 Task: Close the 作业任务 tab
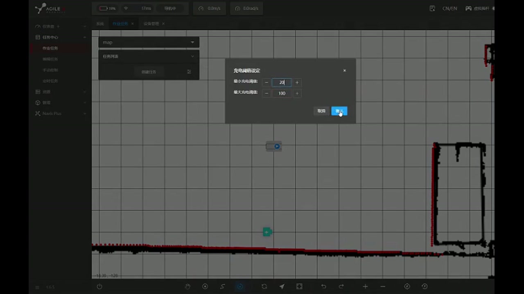132,24
